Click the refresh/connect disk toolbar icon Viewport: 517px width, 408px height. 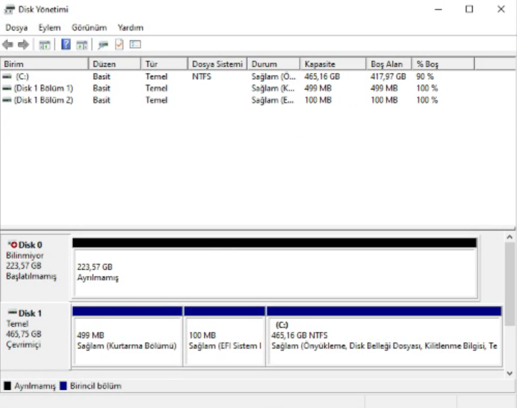[103, 45]
